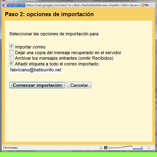Click the Comenzar importación button
This screenshot has height=157, width=157.
tap(37, 85)
